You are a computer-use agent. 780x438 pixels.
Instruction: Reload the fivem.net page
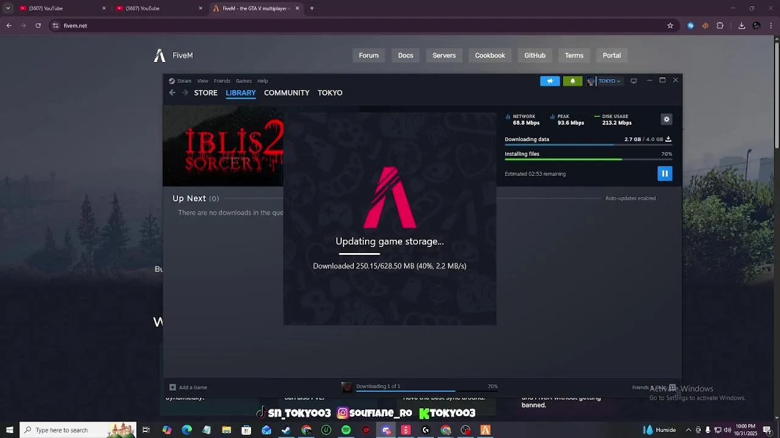click(x=38, y=26)
